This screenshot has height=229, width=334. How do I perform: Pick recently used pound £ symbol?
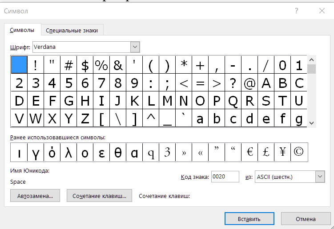tap(266, 152)
